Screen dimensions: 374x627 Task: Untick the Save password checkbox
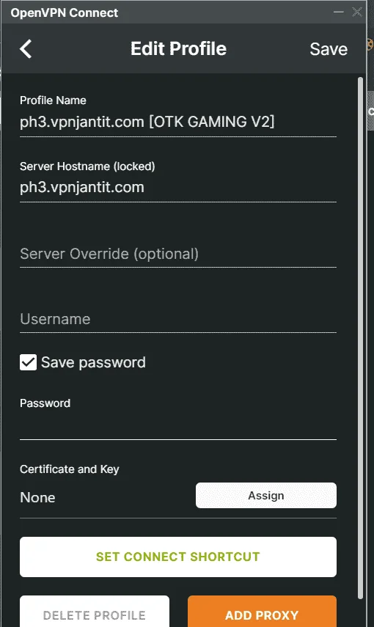[29, 362]
